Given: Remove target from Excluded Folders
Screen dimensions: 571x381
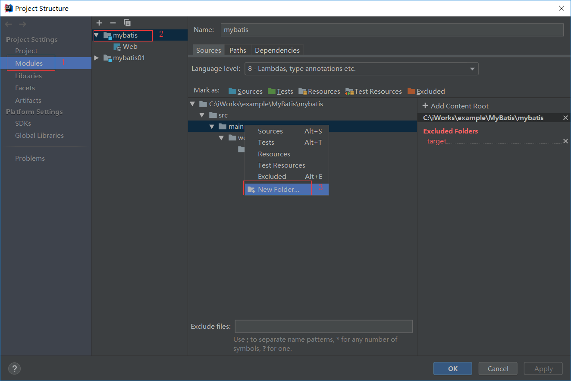Looking at the screenshot, I should point(565,141).
